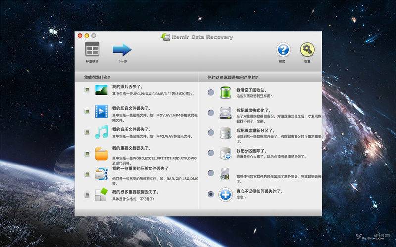Open 帮助 help question mark icon
396x247 pixels.
point(283,50)
